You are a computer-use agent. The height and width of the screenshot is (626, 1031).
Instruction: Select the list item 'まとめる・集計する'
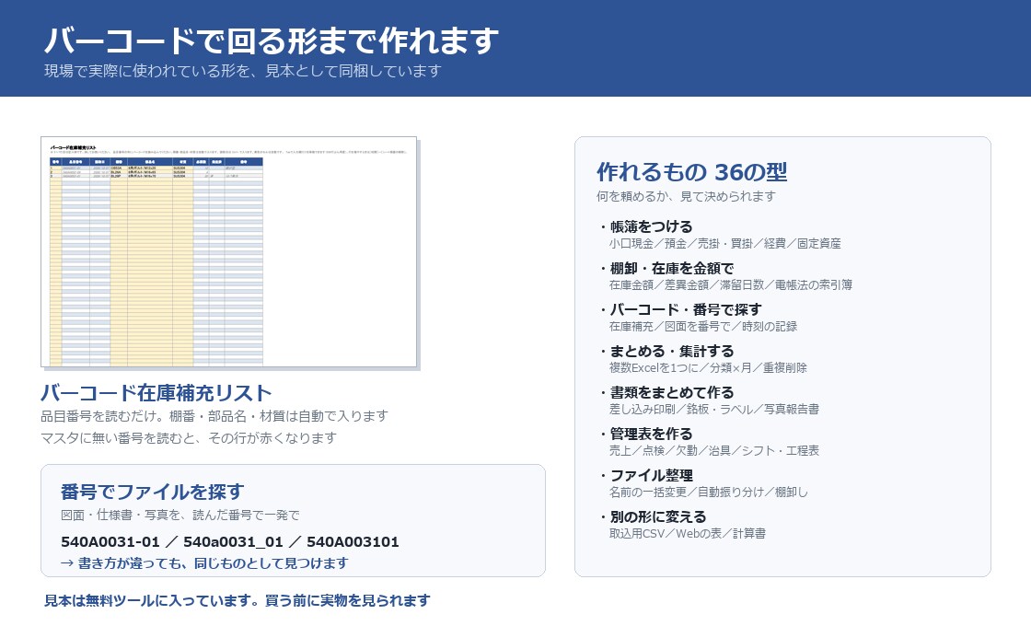pos(672,351)
